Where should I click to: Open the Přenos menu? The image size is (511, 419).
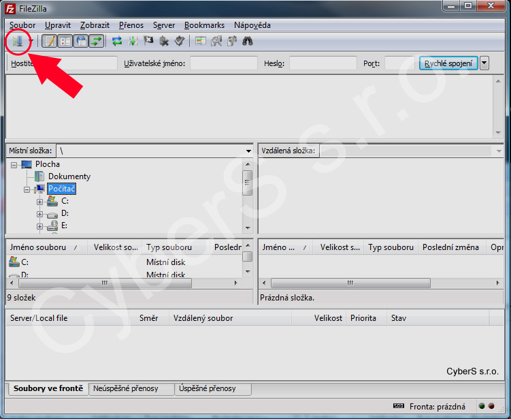pyautogui.click(x=131, y=25)
